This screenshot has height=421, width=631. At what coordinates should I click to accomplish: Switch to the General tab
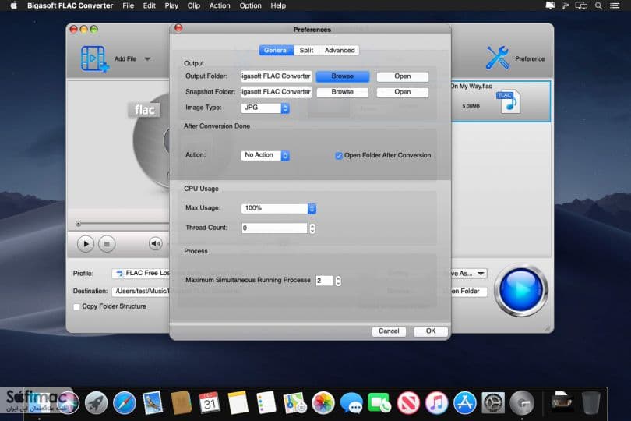[276, 50]
